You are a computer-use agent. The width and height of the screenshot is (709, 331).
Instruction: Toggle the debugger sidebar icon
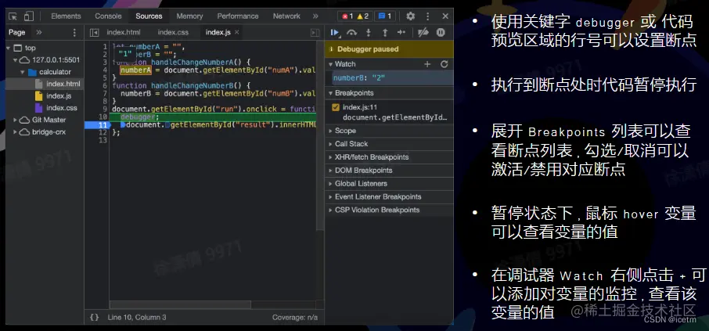pyautogui.click(x=315, y=33)
